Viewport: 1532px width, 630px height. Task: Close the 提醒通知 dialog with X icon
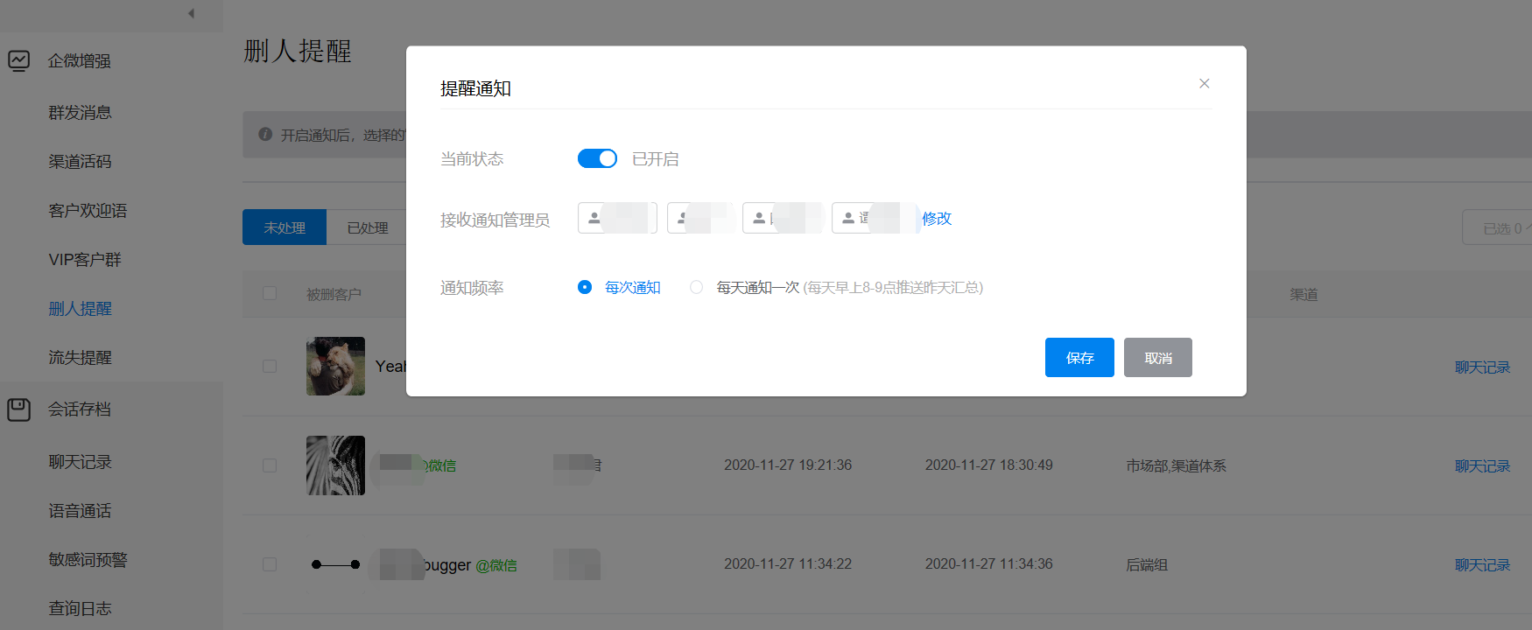(x=1204, y=83)
